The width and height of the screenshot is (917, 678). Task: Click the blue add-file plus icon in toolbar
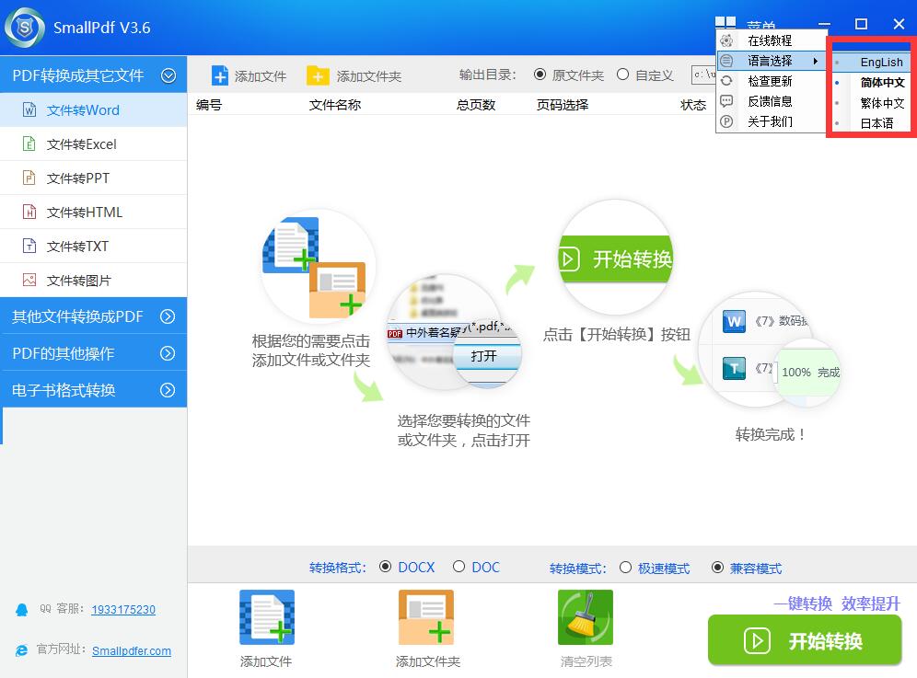tap(220, 76)
